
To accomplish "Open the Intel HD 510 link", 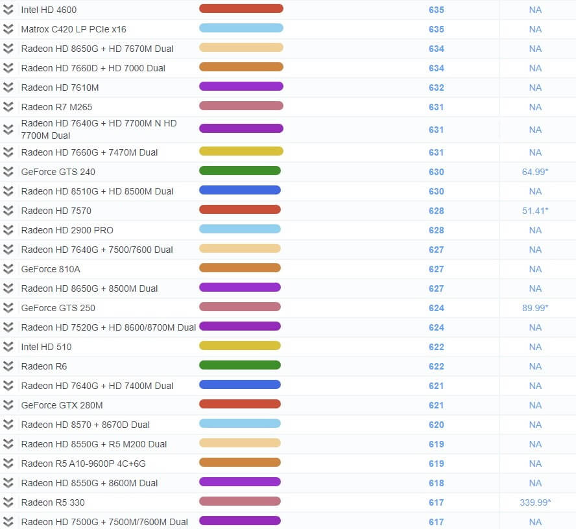I will click(46, 347).
